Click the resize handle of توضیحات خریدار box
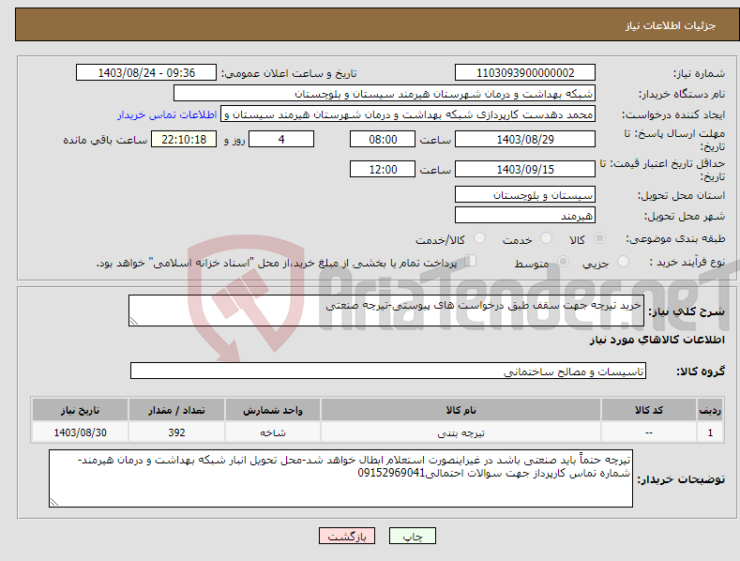Screen dimensions: 740x561 (x=54, y=502)
